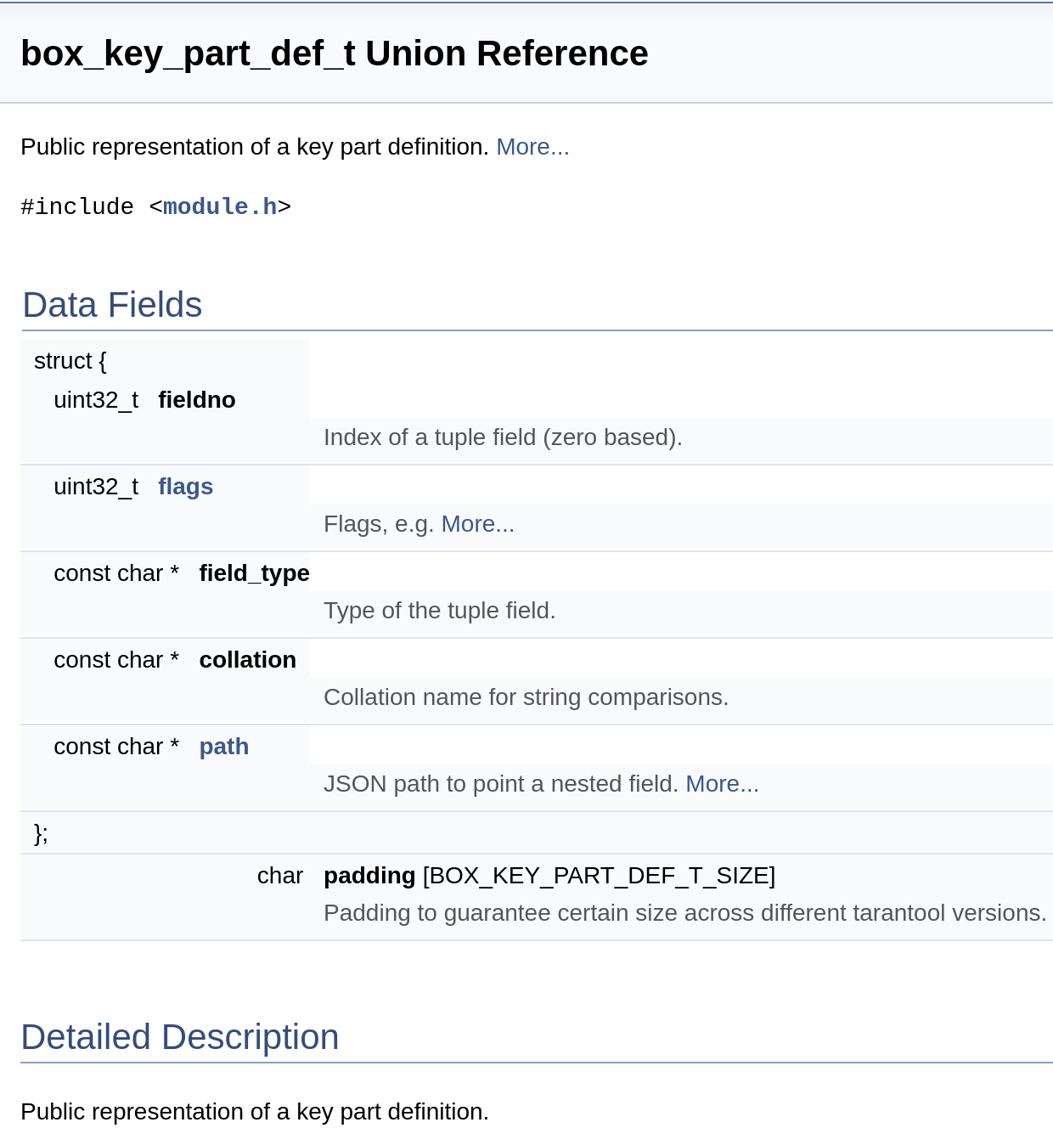Click the padding size guarantee description

[684, 913]
